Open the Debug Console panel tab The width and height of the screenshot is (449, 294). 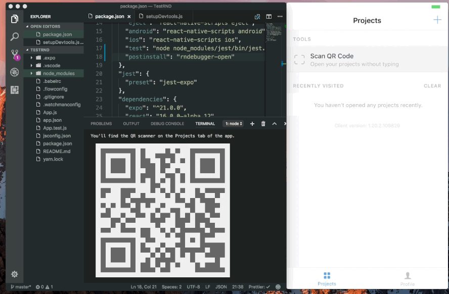point(167,124)
